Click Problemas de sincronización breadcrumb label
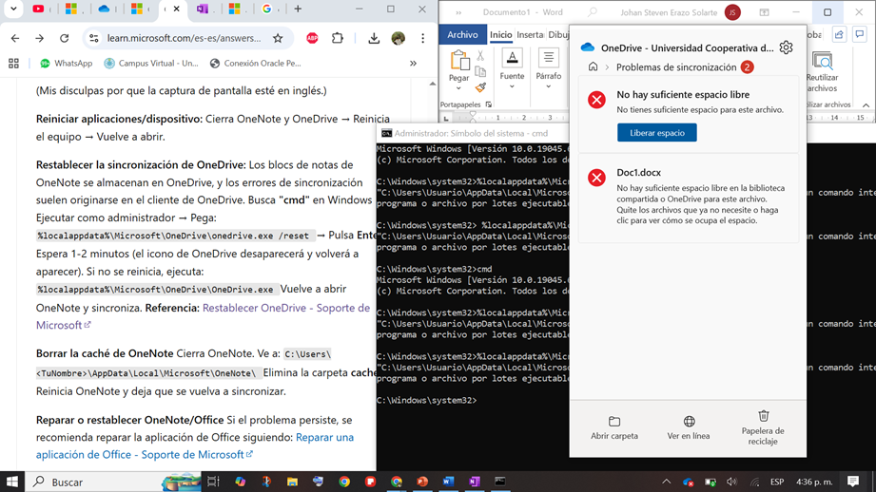The image size is (876, 492). pos(676,66)
